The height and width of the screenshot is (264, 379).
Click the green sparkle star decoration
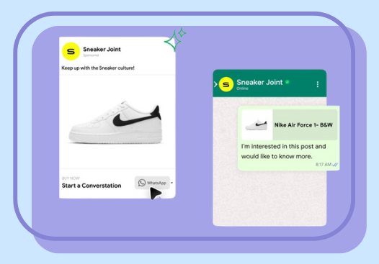pos(175,40)
